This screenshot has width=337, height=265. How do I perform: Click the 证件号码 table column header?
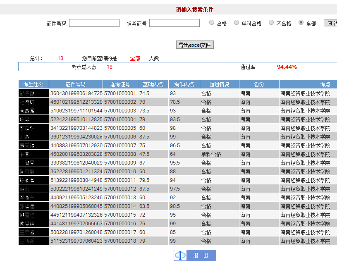click(x=76, y=84)
